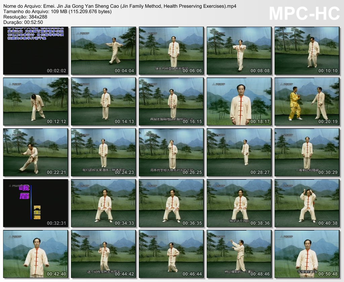Open the thumbnail stamped 00:02:02

[36, 50]
